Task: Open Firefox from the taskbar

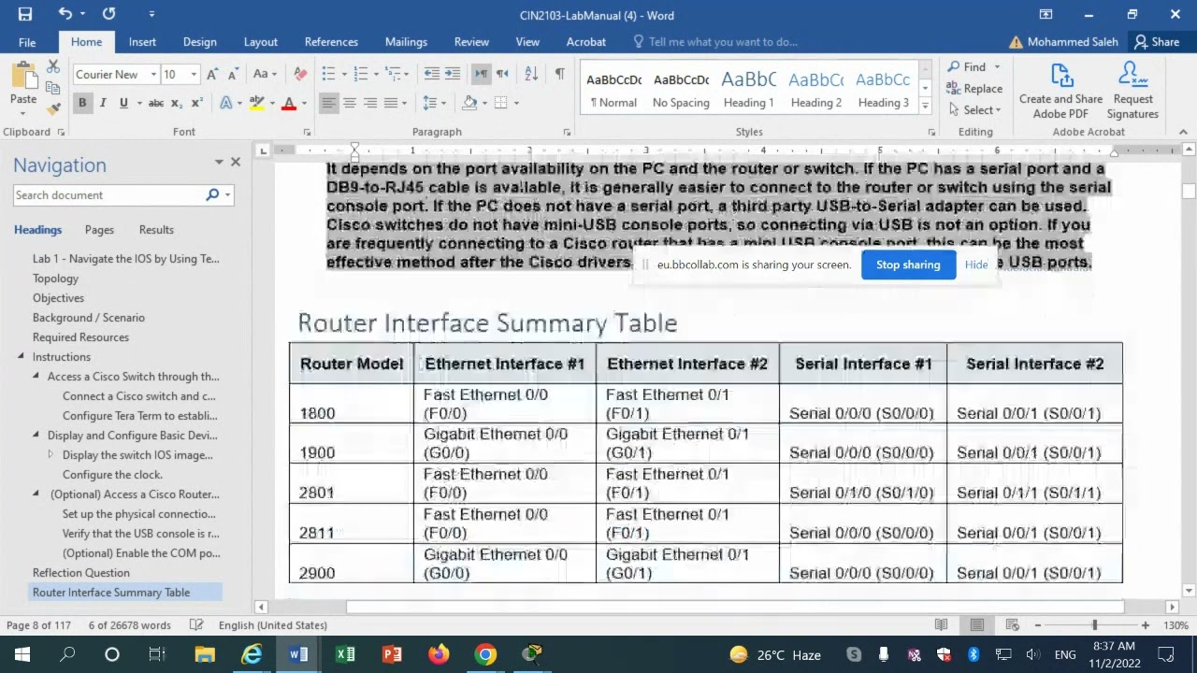Action: click(439, 654)
